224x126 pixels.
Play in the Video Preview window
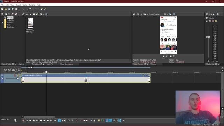pos(164,56)
